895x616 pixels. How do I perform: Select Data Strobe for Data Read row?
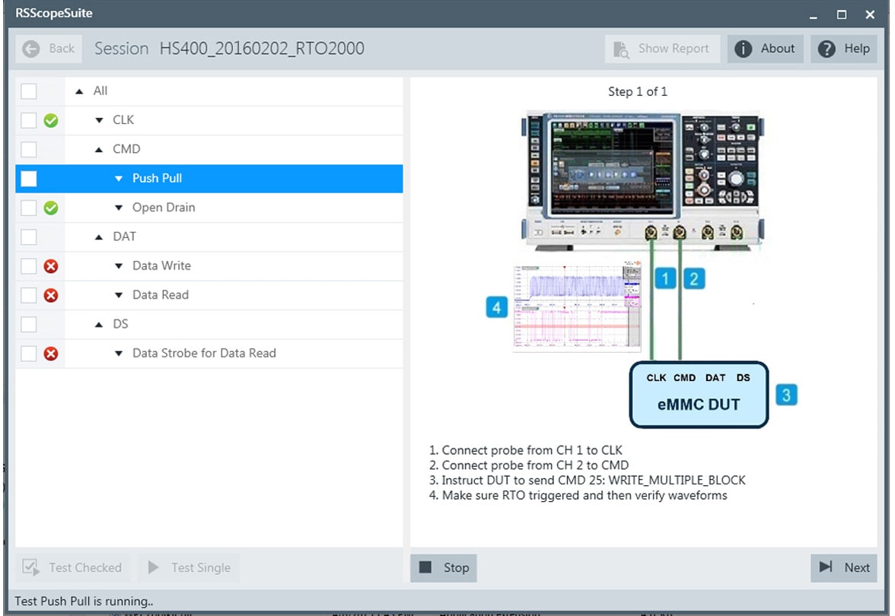[209, 354]
